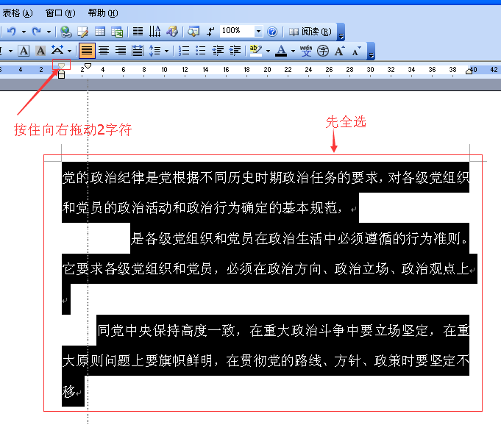Click the Columns layout icon
The width and height of the screenshot is (501, 425).
click(138, 32)
